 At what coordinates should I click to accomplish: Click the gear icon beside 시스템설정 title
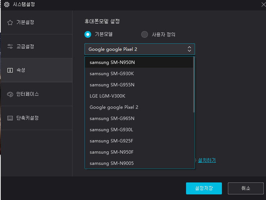(7, 4)
